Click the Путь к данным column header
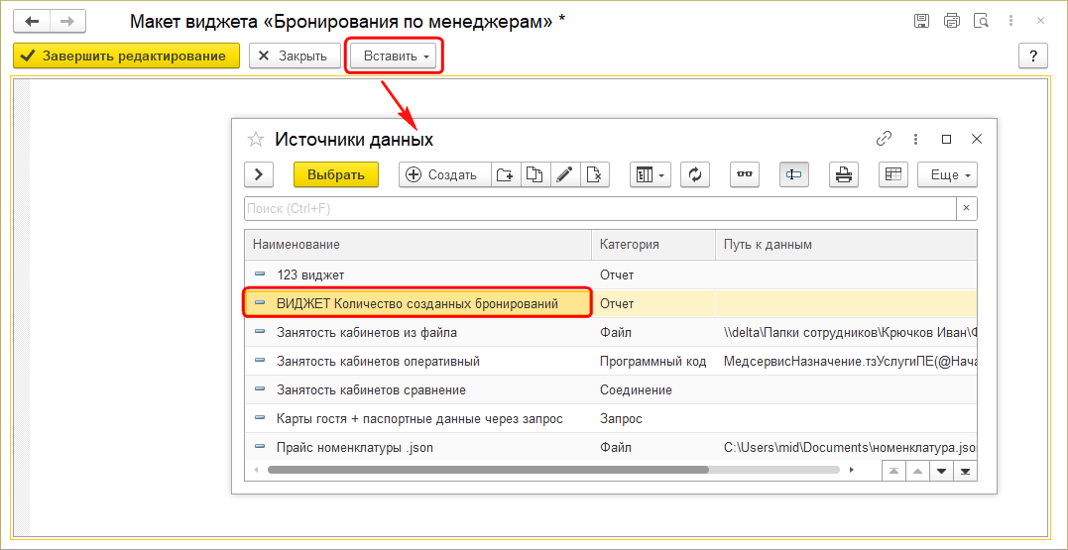The width and height of the screenshot is (1068, 550). pos(846,245)
